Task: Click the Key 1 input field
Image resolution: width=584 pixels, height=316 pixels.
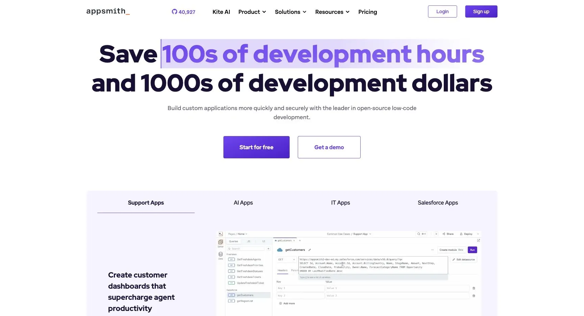Action: (x=300, y=288)
